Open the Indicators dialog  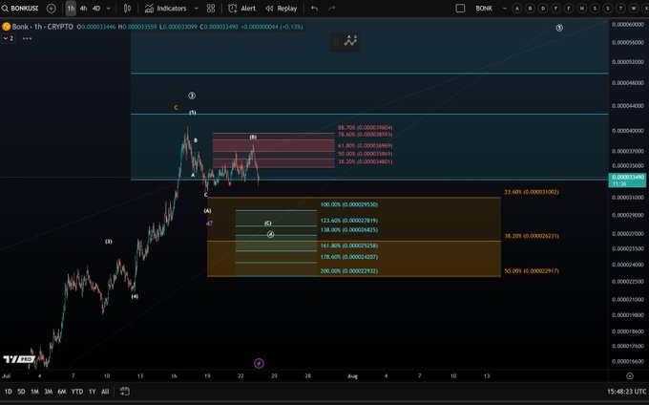[x=165, y=9]
